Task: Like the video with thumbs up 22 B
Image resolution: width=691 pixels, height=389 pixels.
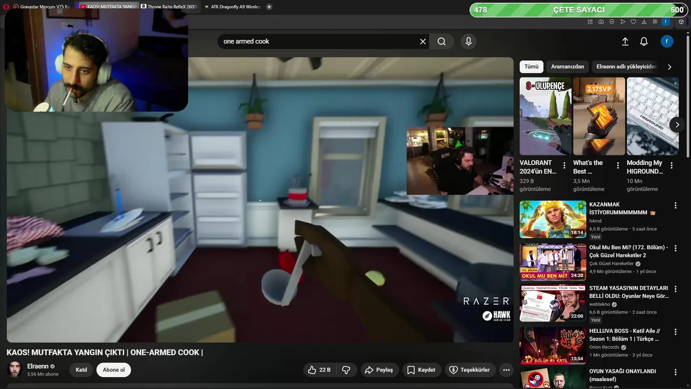Action: 319,370
